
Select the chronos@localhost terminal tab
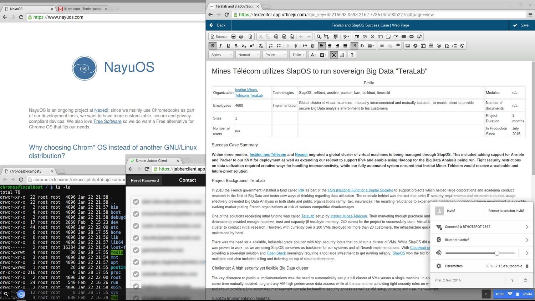tap(29, 171)
